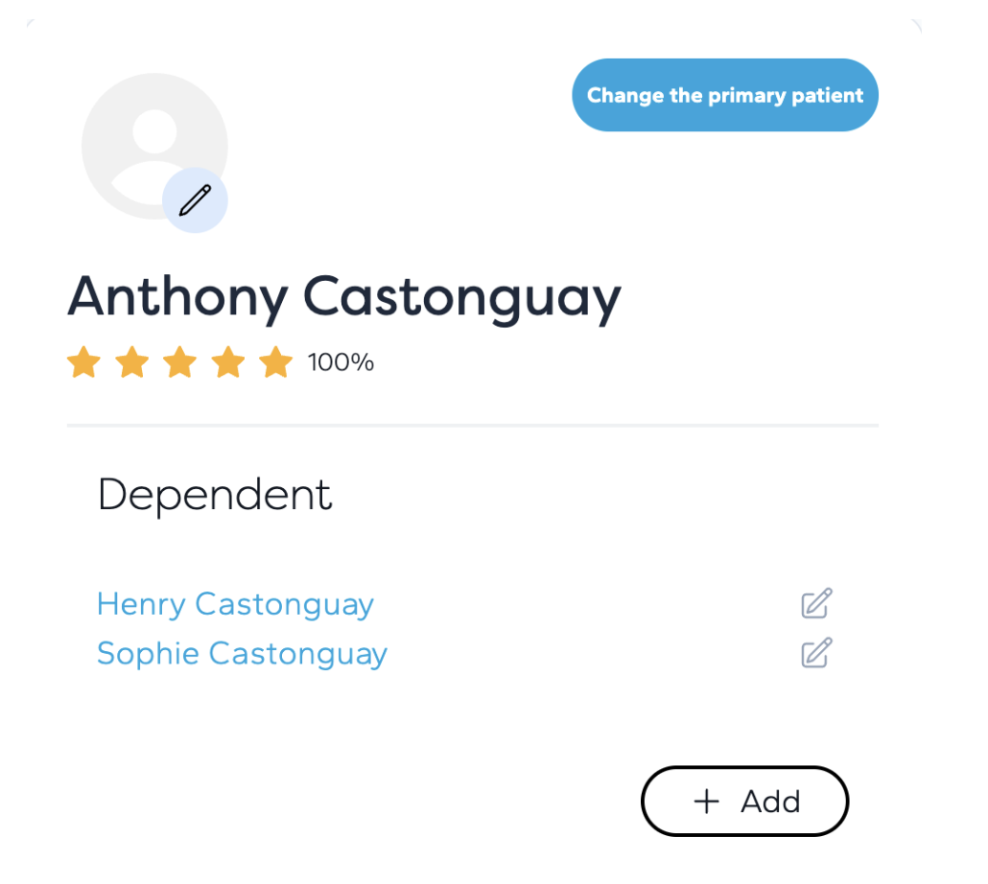Click the second rating star
Screen dimensions: 988x884
tap(131, 362)
